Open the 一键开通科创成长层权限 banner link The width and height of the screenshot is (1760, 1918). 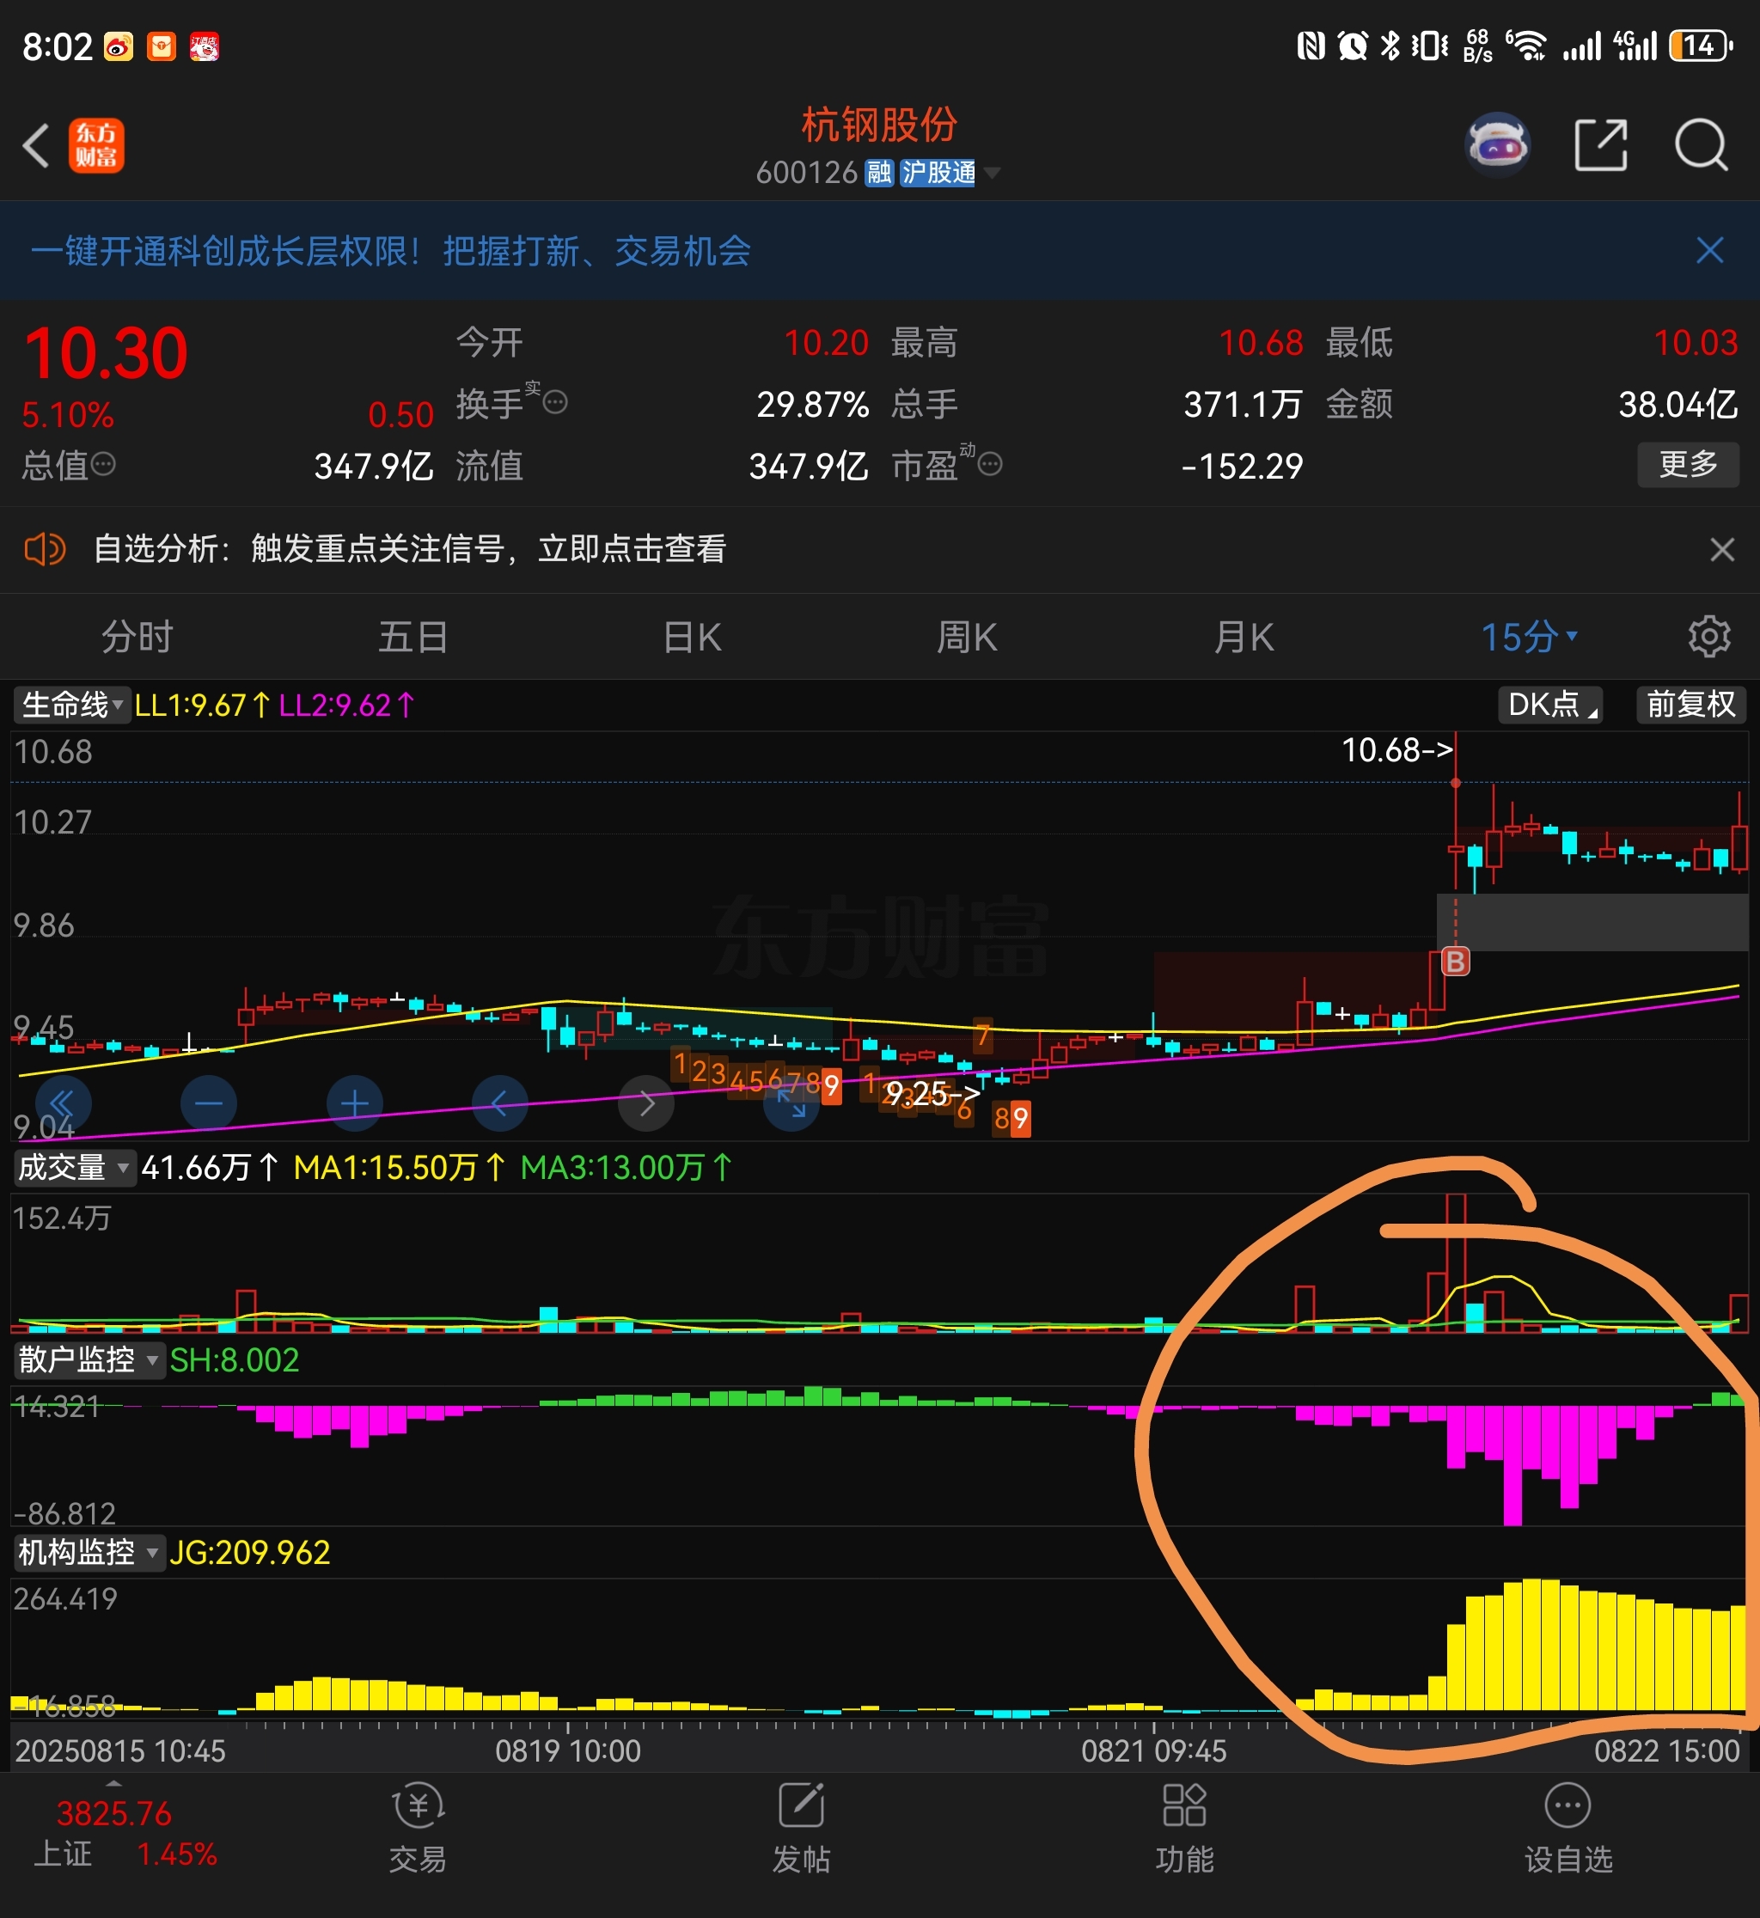pyautogui.click(x=390, y=252)
